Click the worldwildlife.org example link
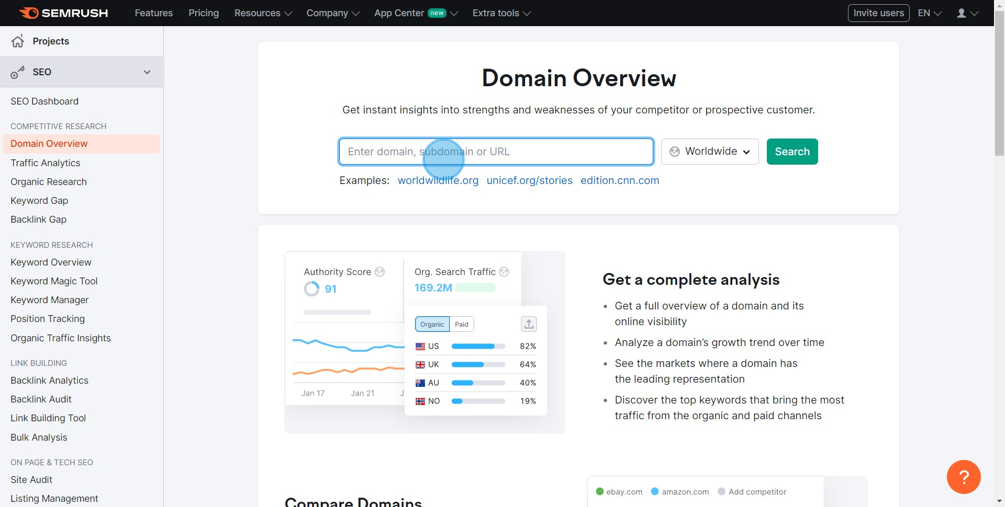Screen dimensions: 1005x507 [x=438, y=180]
